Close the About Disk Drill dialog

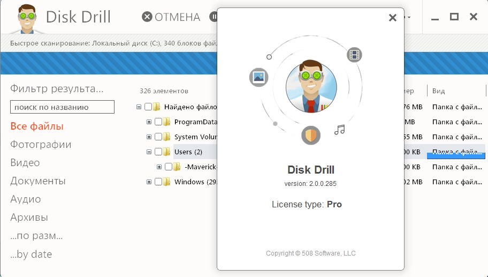(393, 18)
